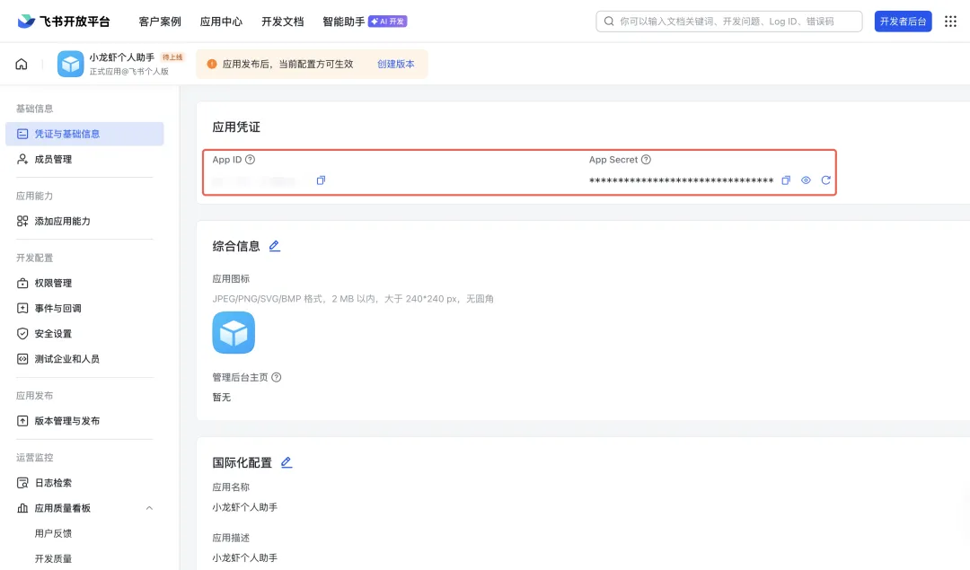
Task: Click 小龙虾个人助手 under 应用名称
Action: (x=245, y=507)
